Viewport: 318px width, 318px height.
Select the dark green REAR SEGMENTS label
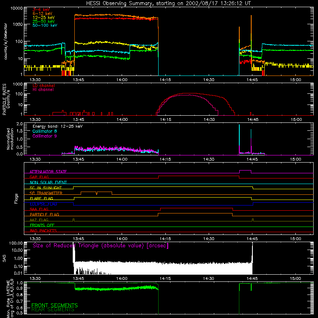click(x=53, y=309)
